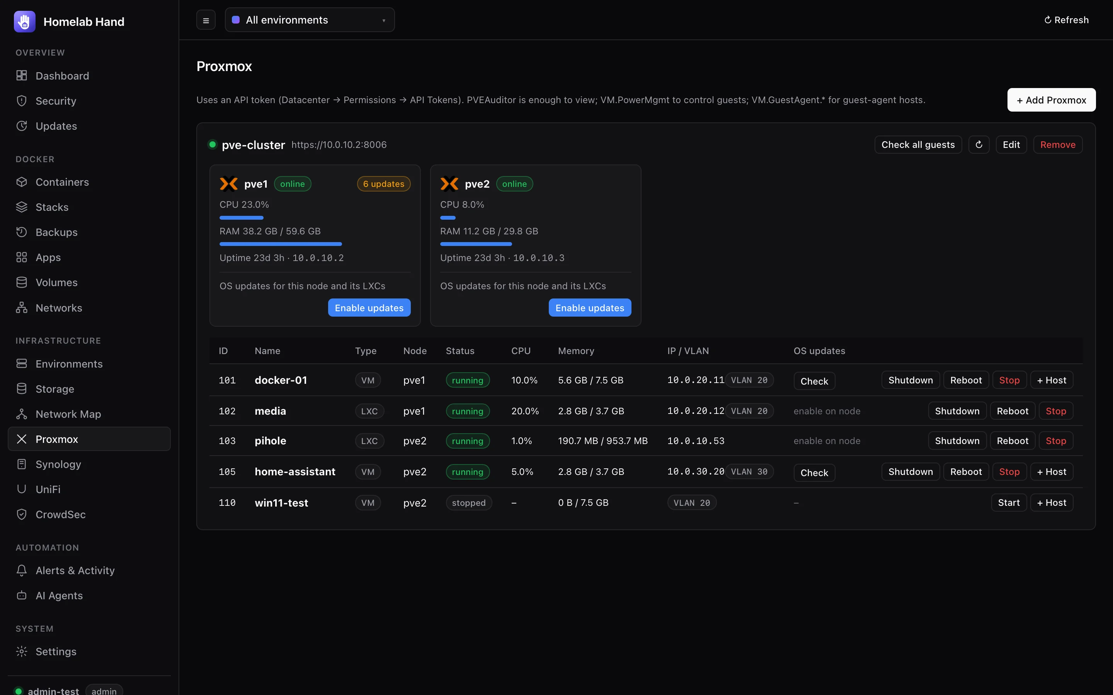Screen dimensions: 1113x695
Task: Click the Updates clock icon
Action: point(22,126)
